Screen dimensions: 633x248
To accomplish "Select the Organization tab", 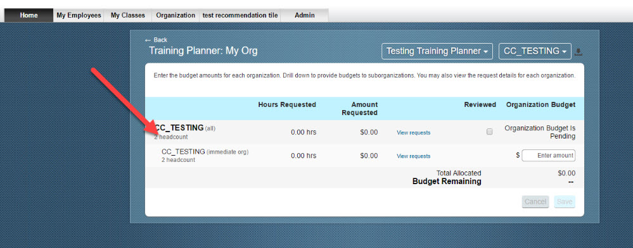I will [176, 15].
